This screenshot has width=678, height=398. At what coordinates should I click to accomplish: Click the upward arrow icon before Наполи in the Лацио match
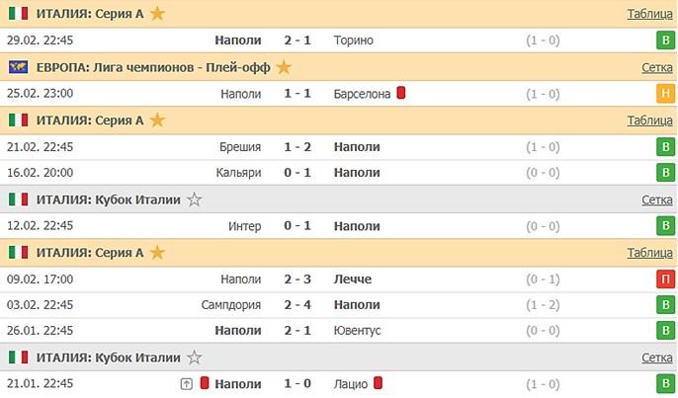186,384
